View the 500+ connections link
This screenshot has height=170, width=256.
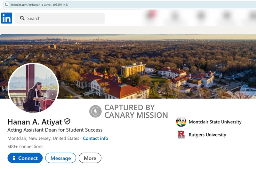[x=25, y=146]
